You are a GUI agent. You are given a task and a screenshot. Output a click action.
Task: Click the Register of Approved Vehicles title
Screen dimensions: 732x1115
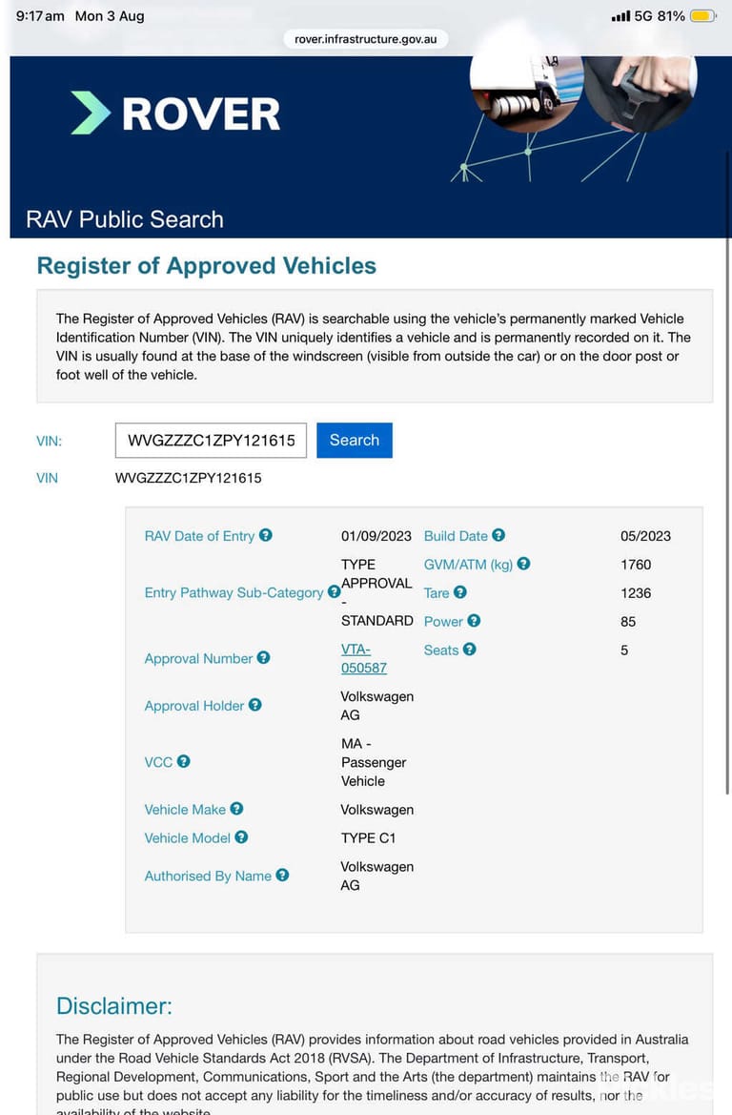point(207,265)
